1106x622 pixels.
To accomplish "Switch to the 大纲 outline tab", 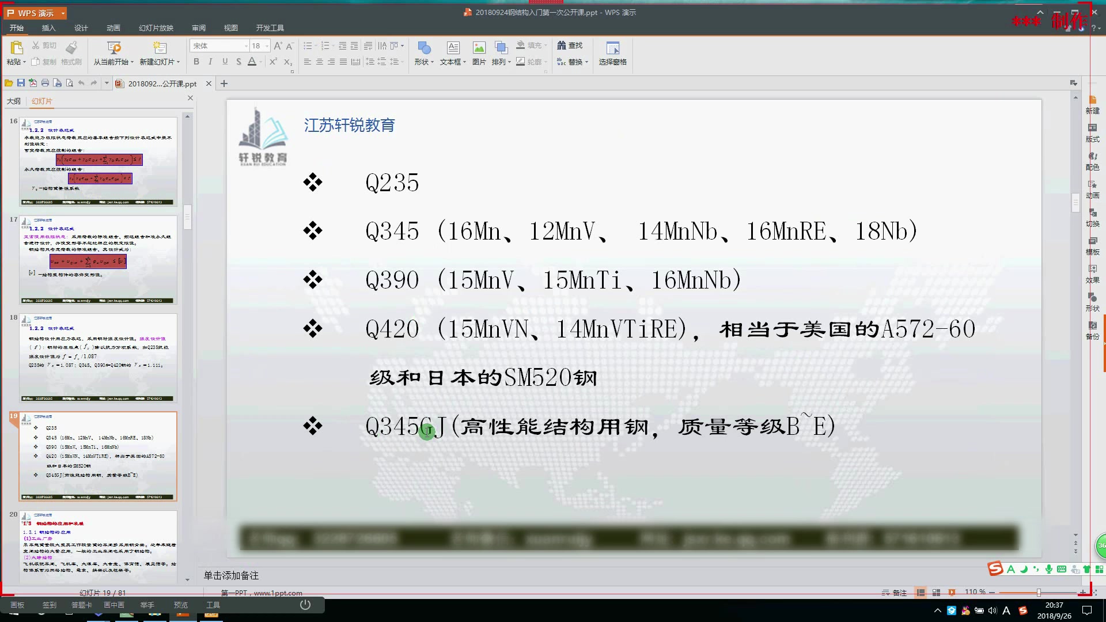I will [13, 101].
